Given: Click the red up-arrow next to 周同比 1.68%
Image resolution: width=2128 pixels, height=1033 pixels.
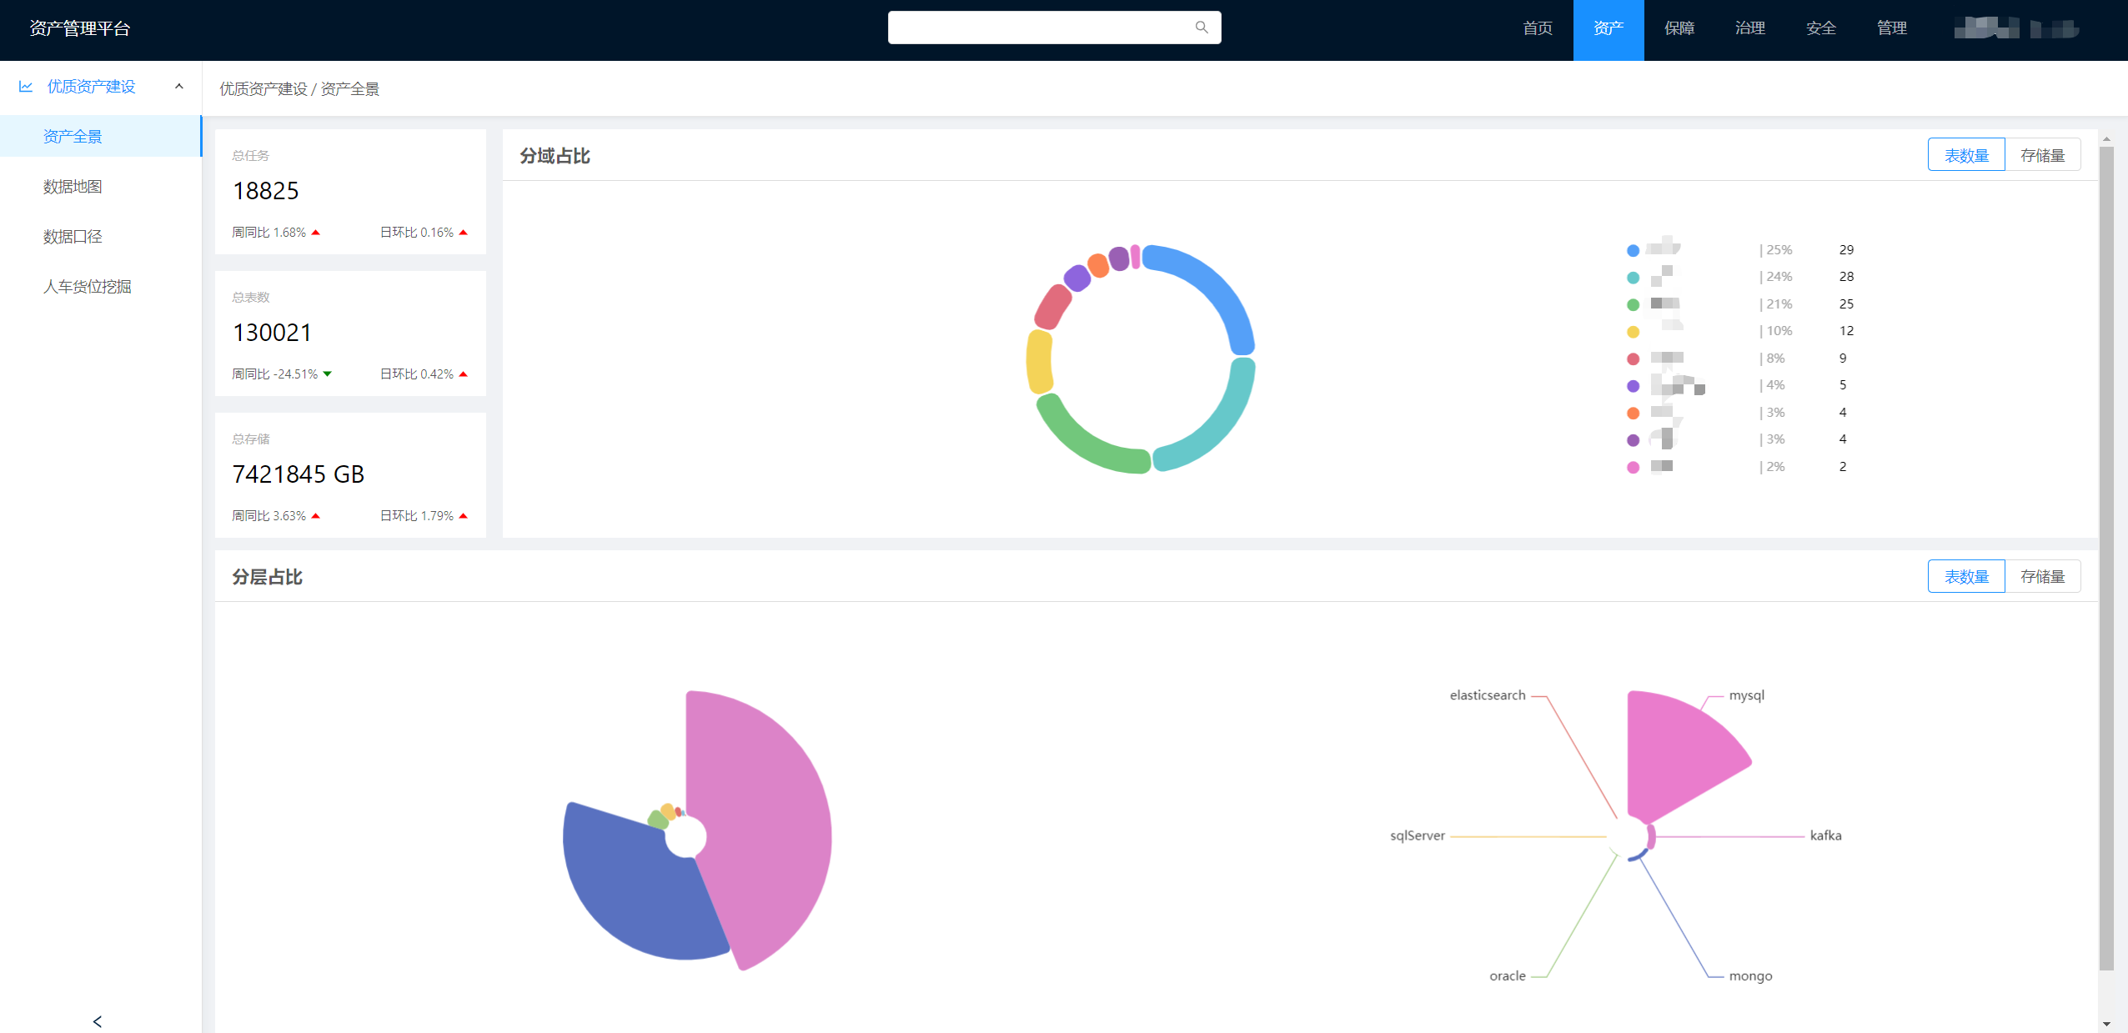Looking at the screenshot, I should 316,233.
